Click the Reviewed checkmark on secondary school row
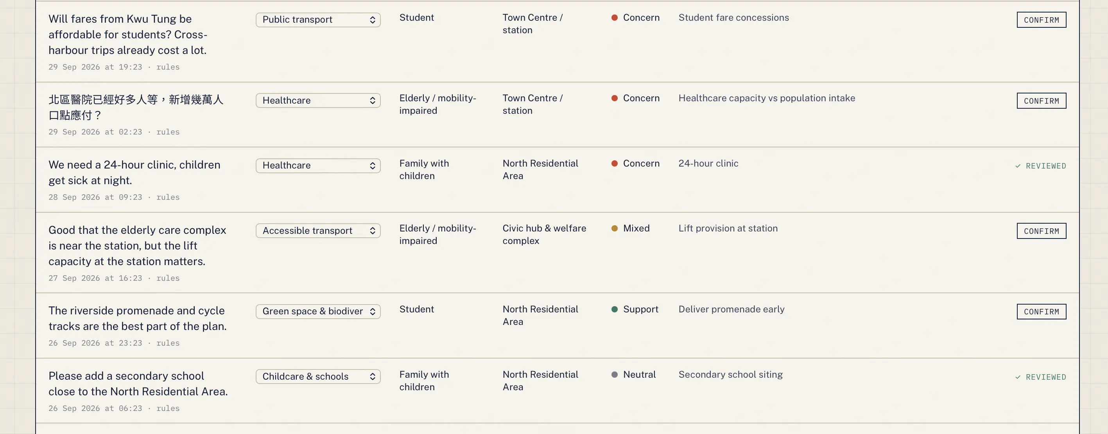 (1018, 377)
